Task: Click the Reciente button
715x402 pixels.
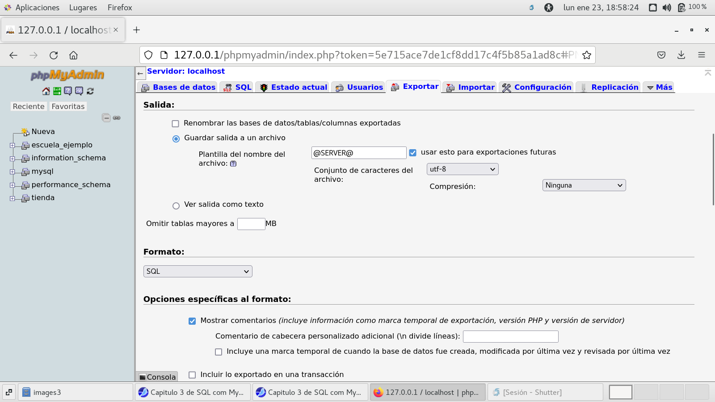Action: 29,106
